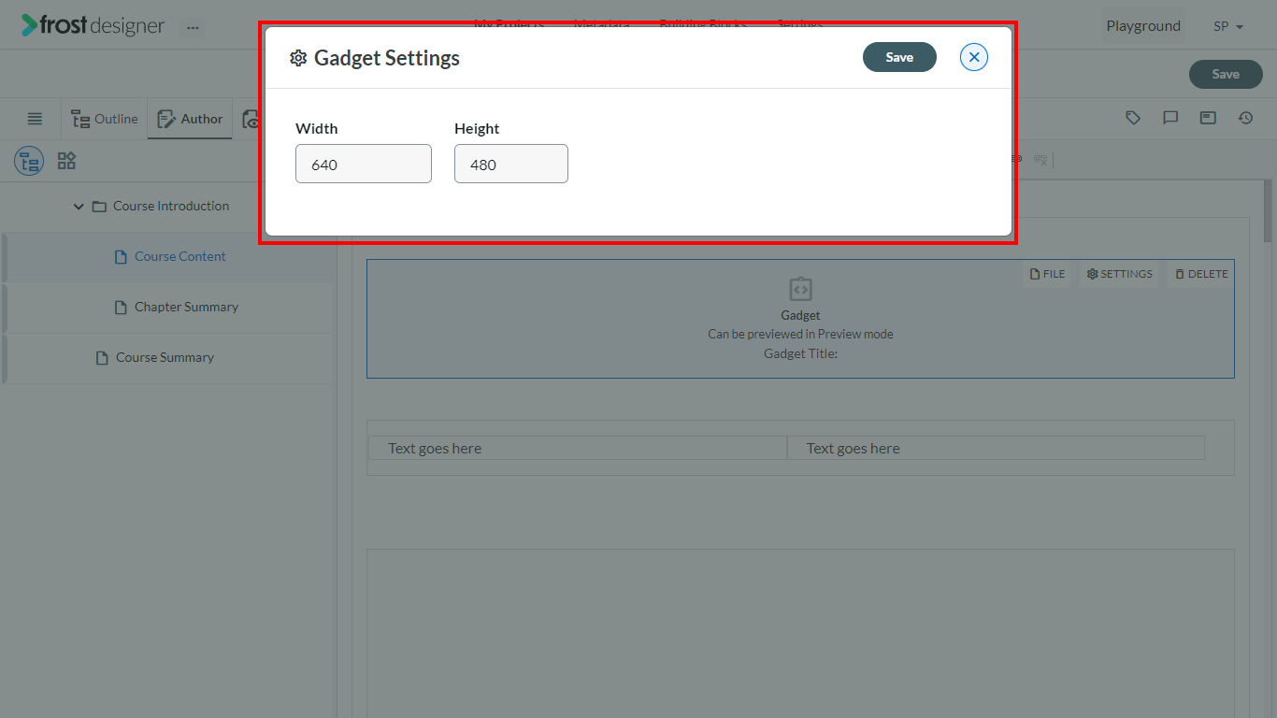Image resolution: width=1277 pixels, height=718 pixels.
Task: Switch to the Outline tab
Action: coord(105,119)
